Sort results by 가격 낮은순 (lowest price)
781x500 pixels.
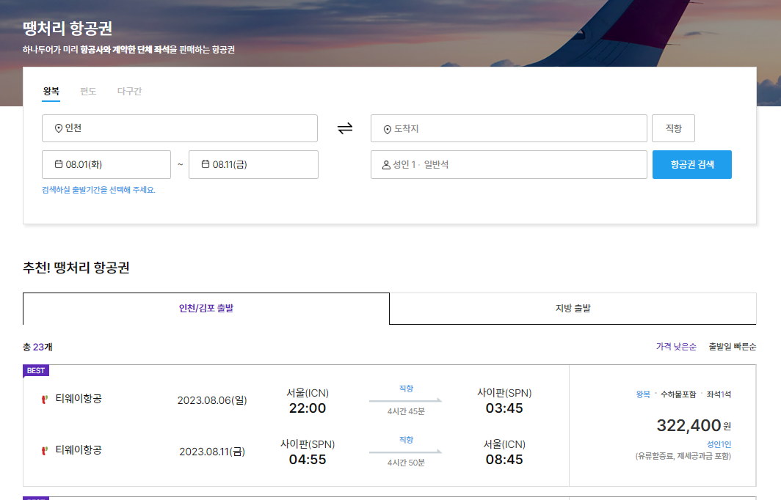click(x=677, y=346)
